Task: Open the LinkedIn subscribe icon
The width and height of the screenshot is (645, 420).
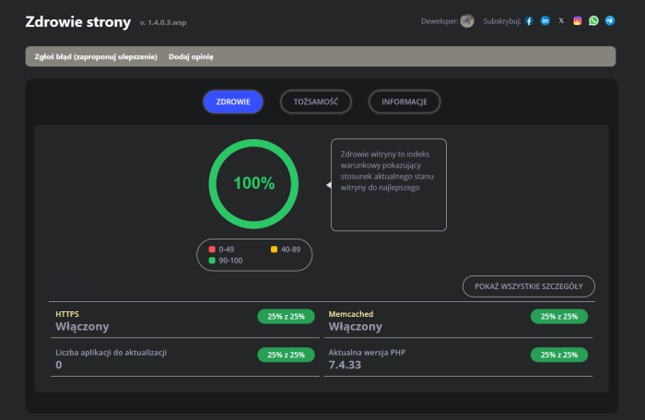Action: (x=545, y=21)
